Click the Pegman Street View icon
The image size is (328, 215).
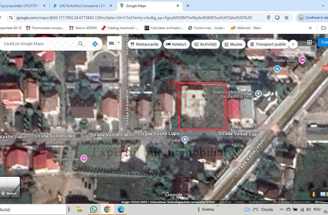pyautogui.click(x=314, y=194)
